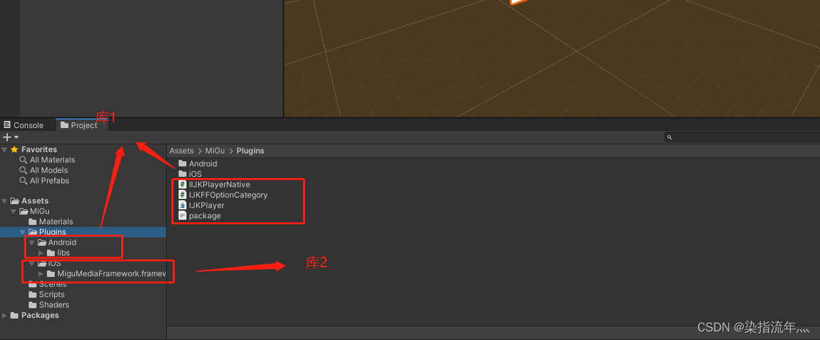Go to Assets in the breadcrumb path
This screenshot has width=820, height=340.
[x=181, y=151]
